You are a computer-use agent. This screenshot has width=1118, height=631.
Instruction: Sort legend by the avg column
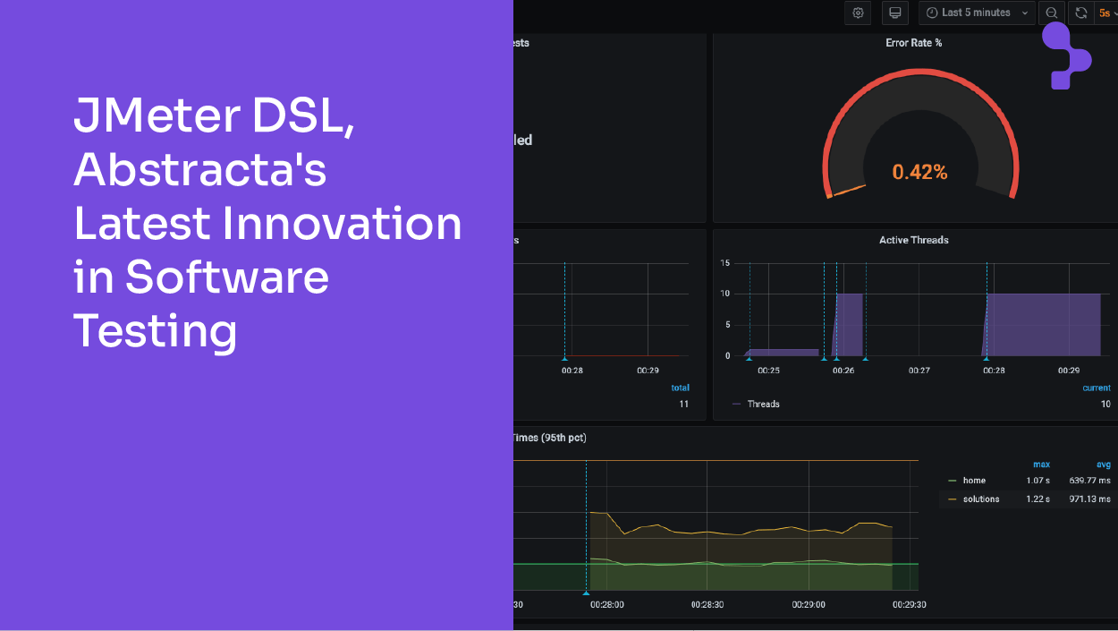coord(1103,464)
